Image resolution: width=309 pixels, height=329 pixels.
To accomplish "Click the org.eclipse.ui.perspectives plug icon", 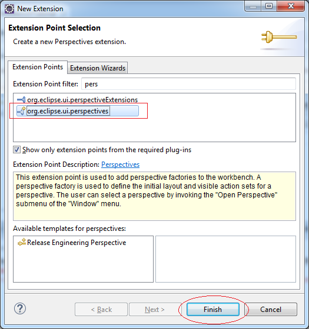I will point(21,111).
